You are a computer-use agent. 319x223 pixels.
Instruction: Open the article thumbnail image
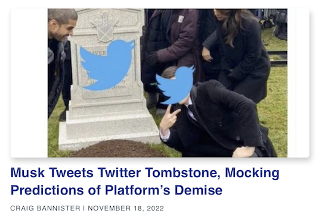click(168, 83)
